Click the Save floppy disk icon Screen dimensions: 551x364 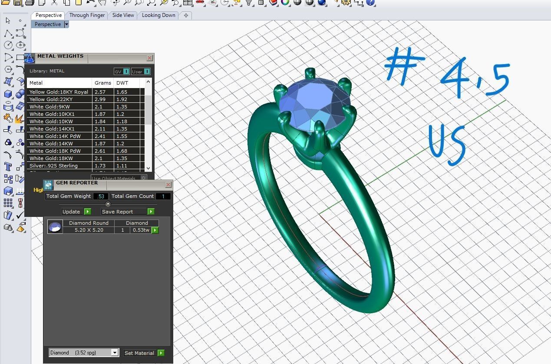(18, 3)
